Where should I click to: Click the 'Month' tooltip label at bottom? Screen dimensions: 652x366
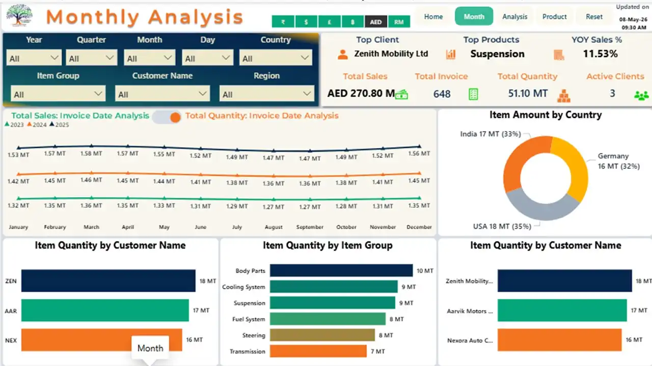[150, 348]
